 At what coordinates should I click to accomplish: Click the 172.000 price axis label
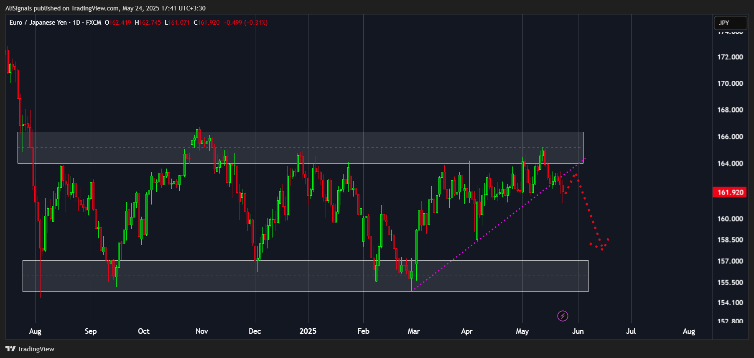730,57
